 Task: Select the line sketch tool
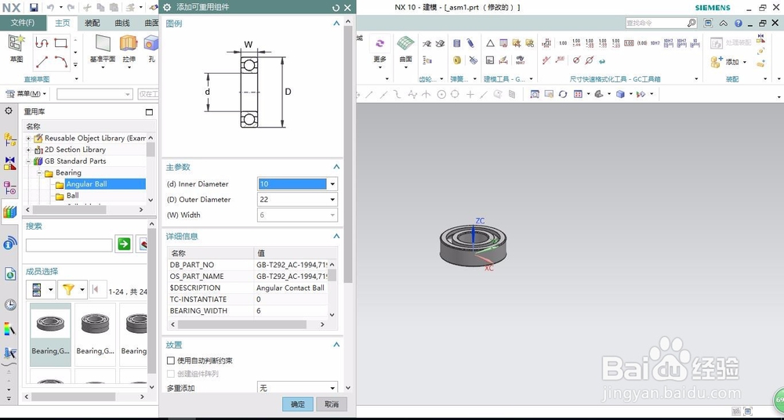pyautogui.click(x=42, y=62)
